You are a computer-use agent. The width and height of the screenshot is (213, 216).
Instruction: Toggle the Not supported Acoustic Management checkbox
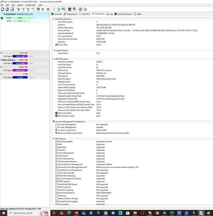[x=56, y=124]
